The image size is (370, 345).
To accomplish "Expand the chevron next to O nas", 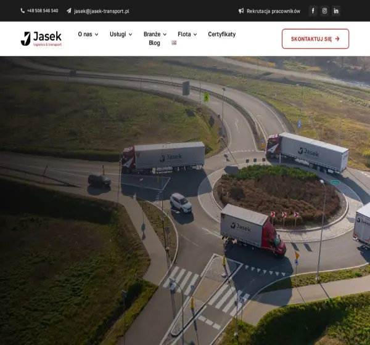I will (x=97, y=34).
